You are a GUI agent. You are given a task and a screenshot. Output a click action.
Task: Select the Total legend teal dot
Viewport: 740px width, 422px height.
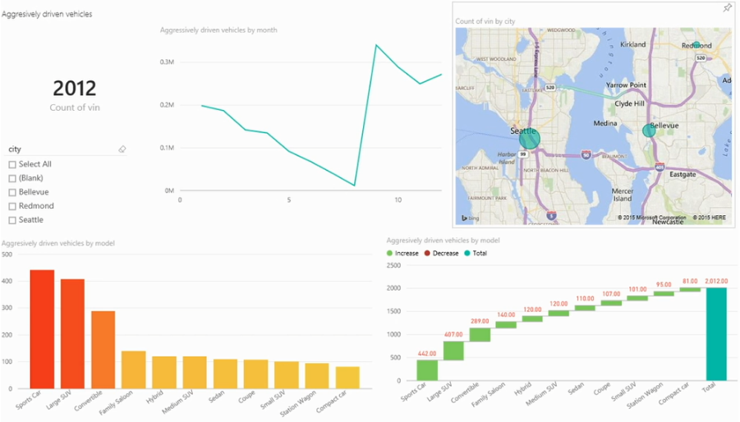click(467, 253)
